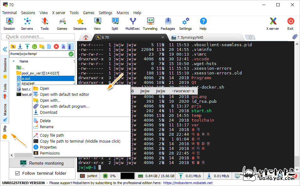Click the rename 'A' icon in SFTP toolbar
The width and height of the screenshot is (300, 186).
[63, 46]
